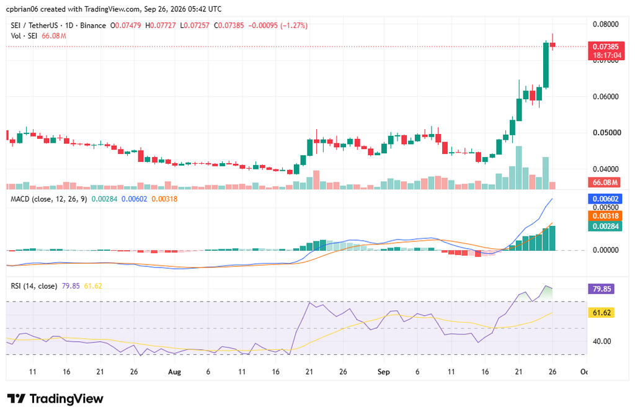Screen dimensions: 635x417
Task: Click the Aug label on time axis
Action: 174,372
